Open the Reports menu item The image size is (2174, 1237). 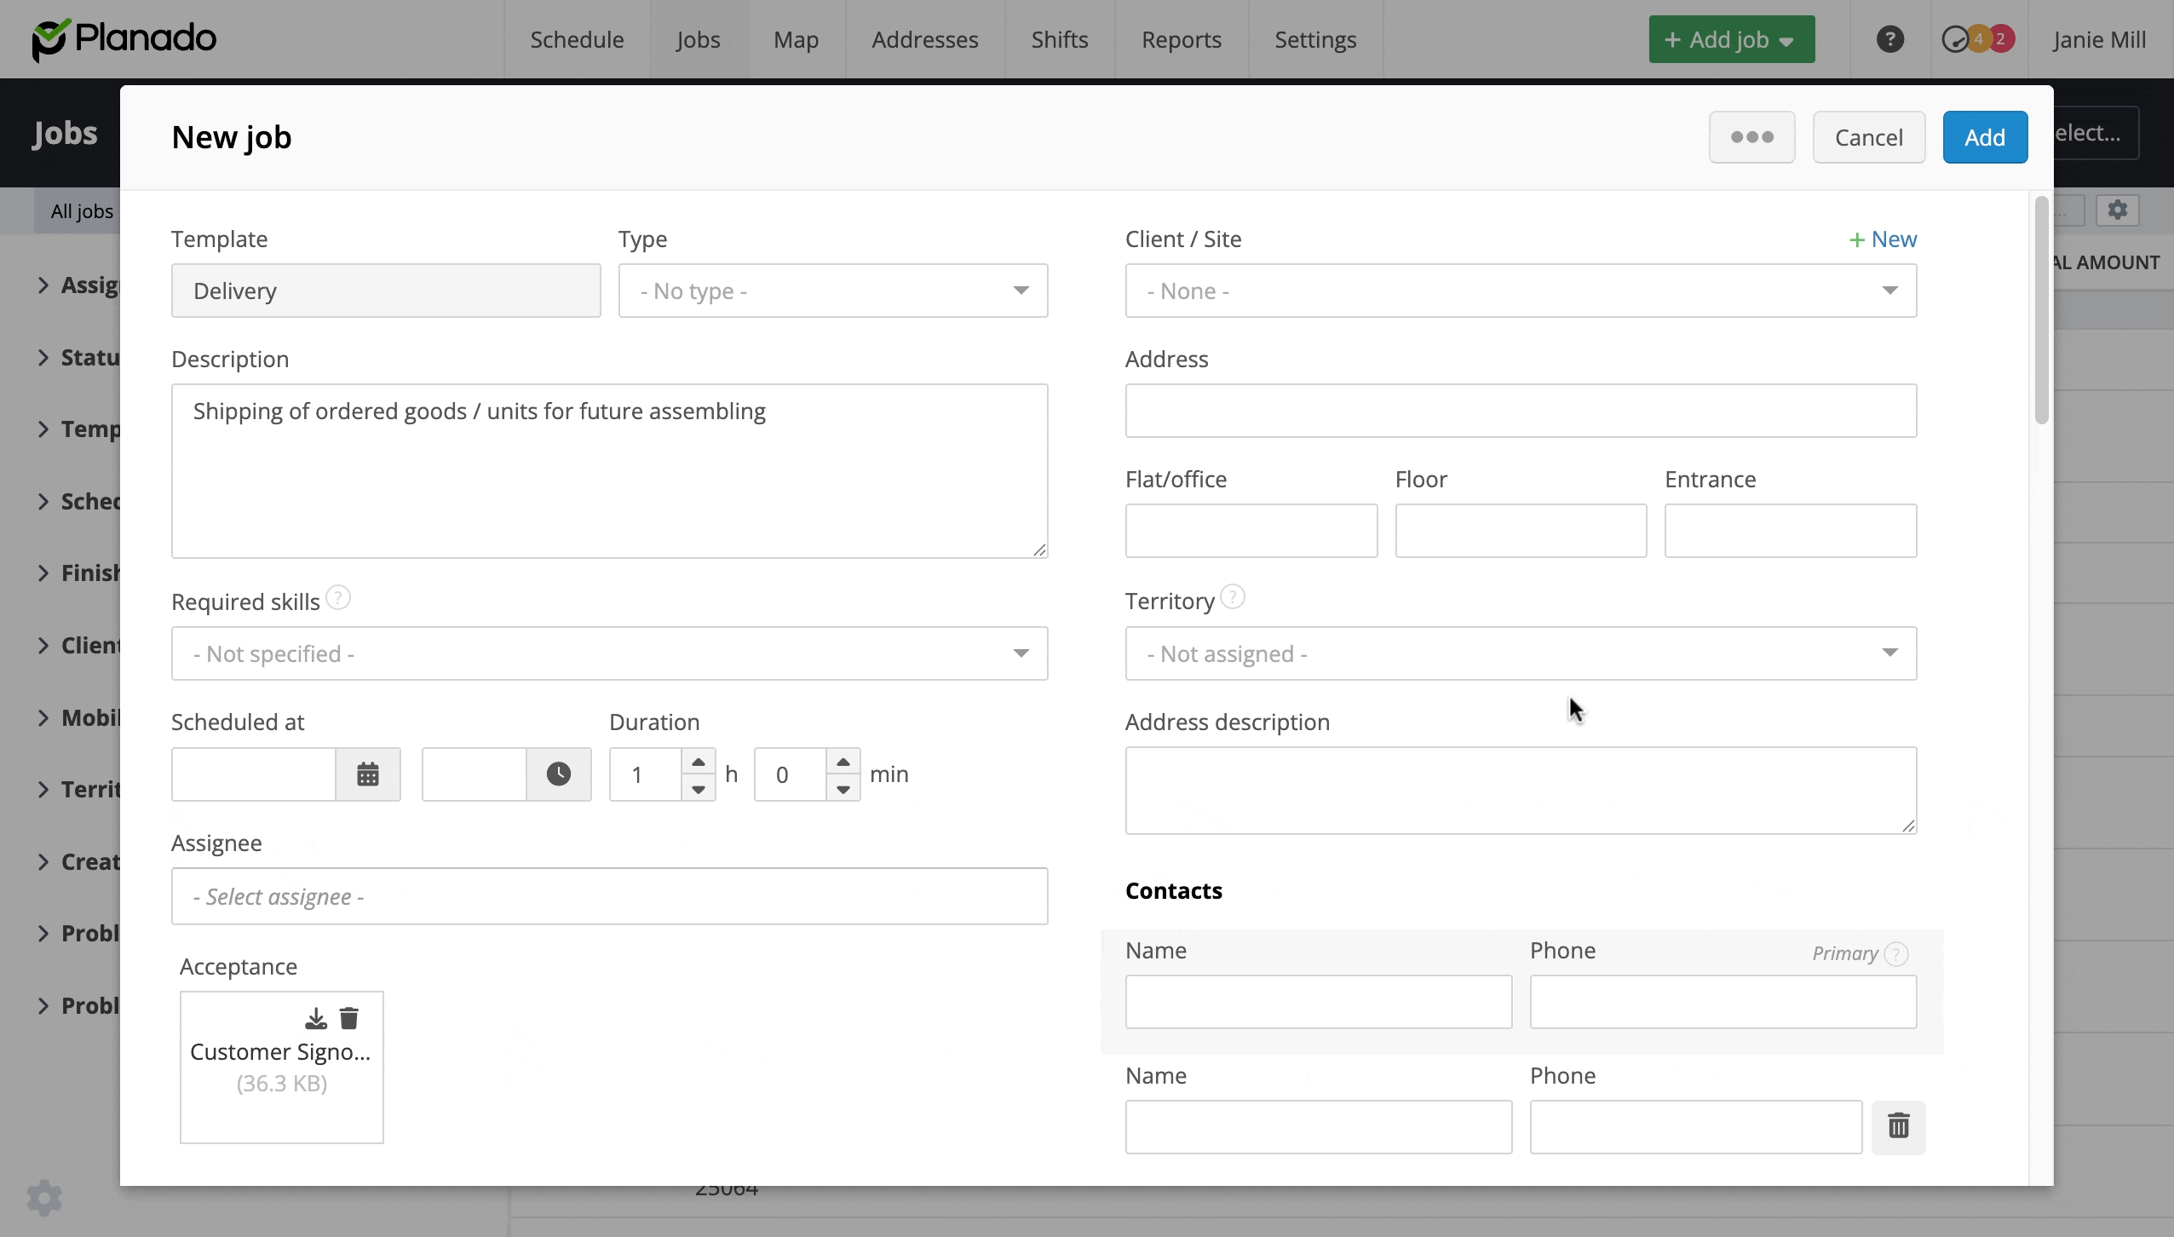(x=1181, y=39)
